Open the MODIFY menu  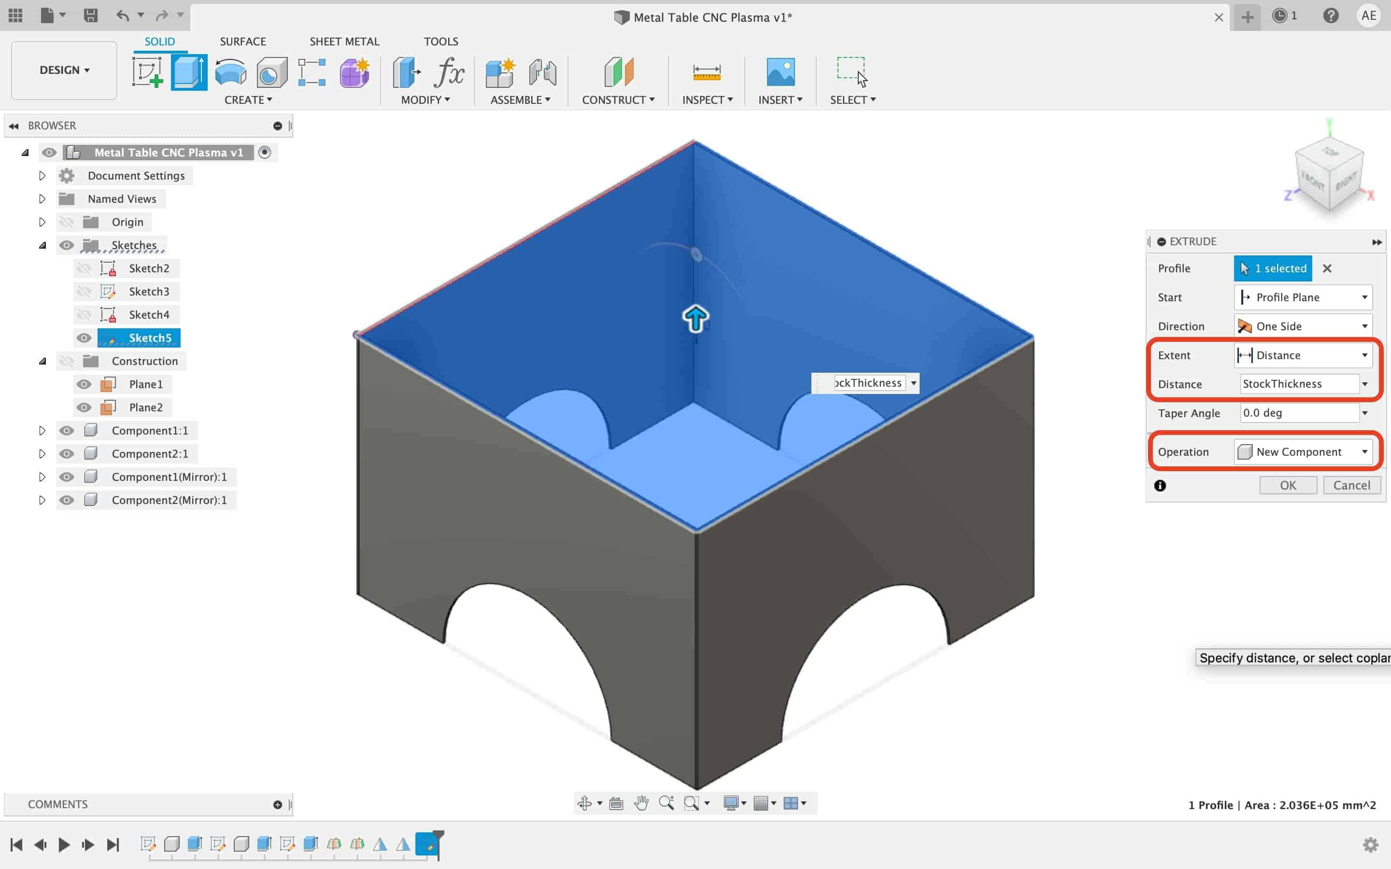coord(426,100)
